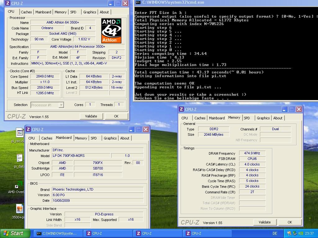Click the 24 clocks Bank Cycle Time value

click(252, 186)
